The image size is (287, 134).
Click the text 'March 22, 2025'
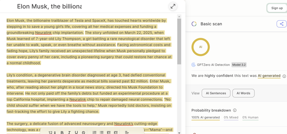pos(139,33)
